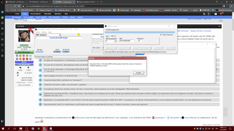Click Opera icon in Windows taskbar
Viewport: 234px width, 131px height.
coord(27,128)
